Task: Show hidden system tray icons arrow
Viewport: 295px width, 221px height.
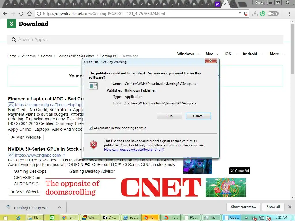Action: tap(247, 218)
